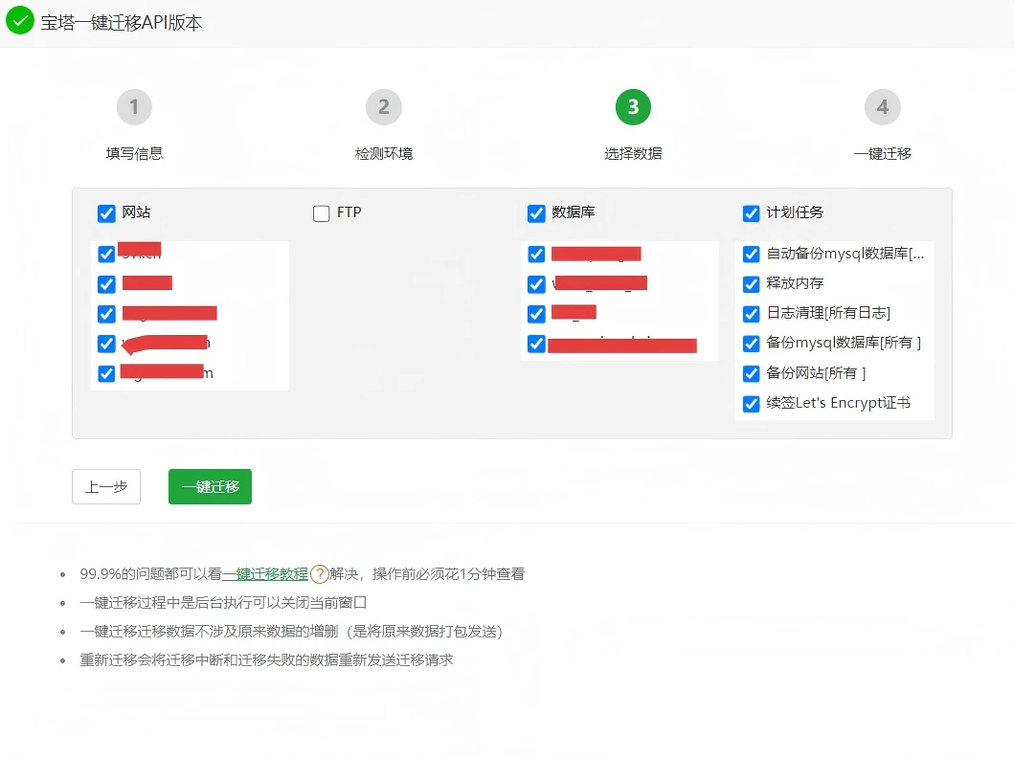Deselect 续签Let's Encrypt证书 task
This screenshot has height=759, width=1014.
tap(752, 404)
